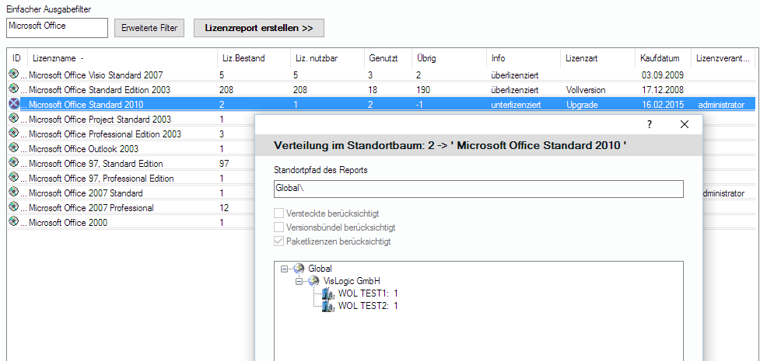The width and height of the screenshot is (760, 361).
Task: Select the Global tree item label
Action: [x=320, y=269]
